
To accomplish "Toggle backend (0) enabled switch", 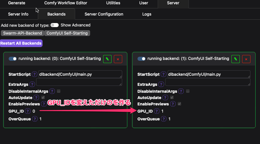I will pos(13,59).
